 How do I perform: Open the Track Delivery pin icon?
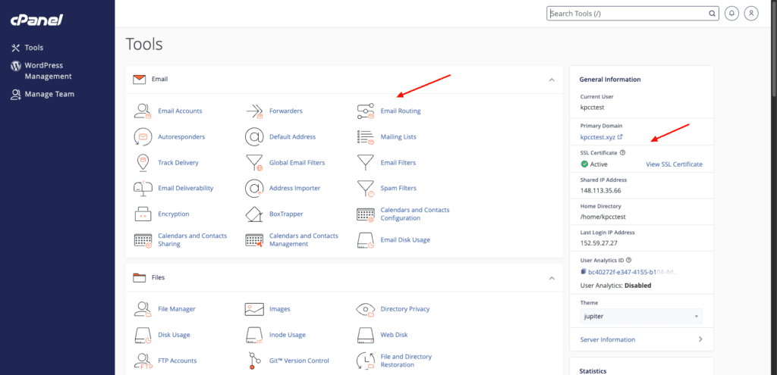[143, 162]
